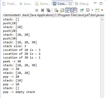
Task: Click the Open Console icon
Action: (x=97, y=10)
